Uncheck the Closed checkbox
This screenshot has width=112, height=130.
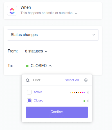[29, 101]
